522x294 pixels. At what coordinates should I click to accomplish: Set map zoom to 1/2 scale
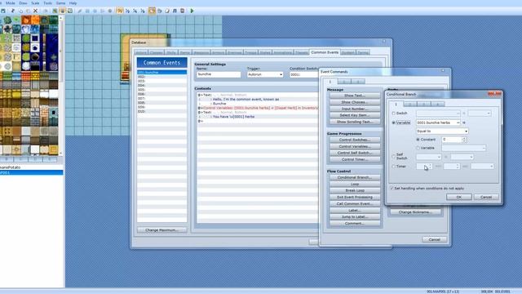pos(127,11)
